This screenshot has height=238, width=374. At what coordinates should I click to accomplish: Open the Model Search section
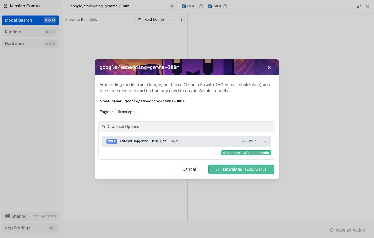coord(30,20)
